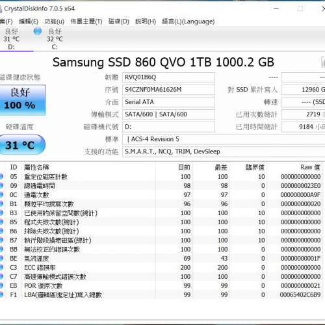Click the ID column header
The height and width of the screenshot is (325, 325).
click(x=14, y=167)
